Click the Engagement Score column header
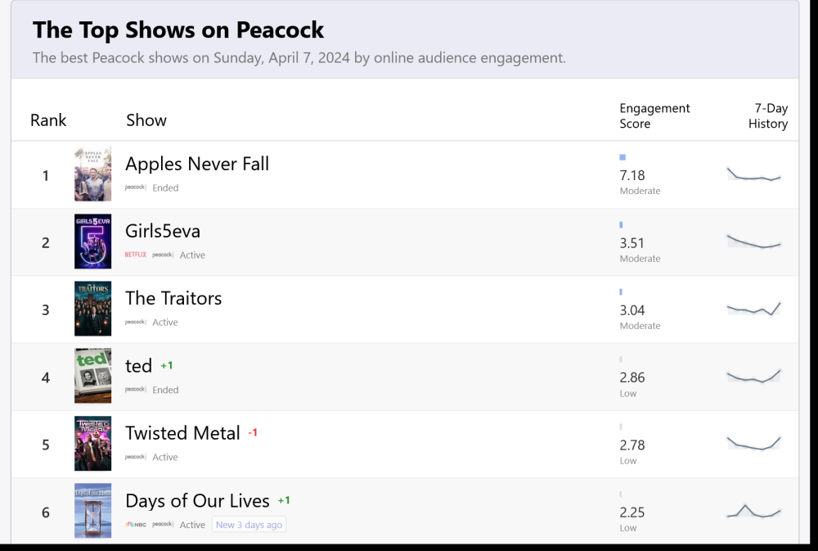818x551 pixels. coord(654,116)
